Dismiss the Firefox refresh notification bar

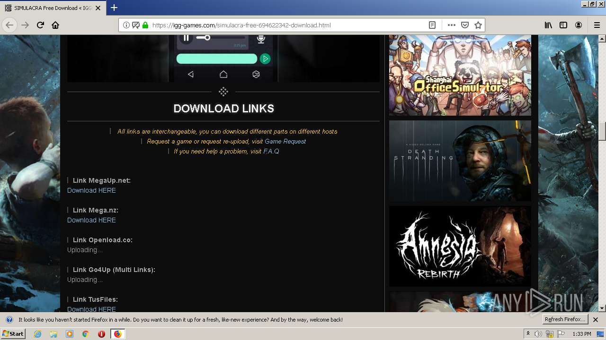tap(596, 320)
